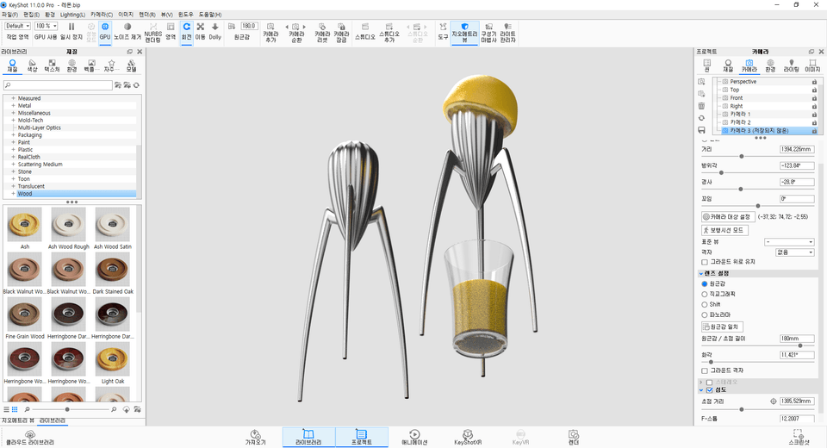This screenshot has width=827, height=448.
Task: Open the 렌더 icon in bottom bar
Action: point(573,437)
